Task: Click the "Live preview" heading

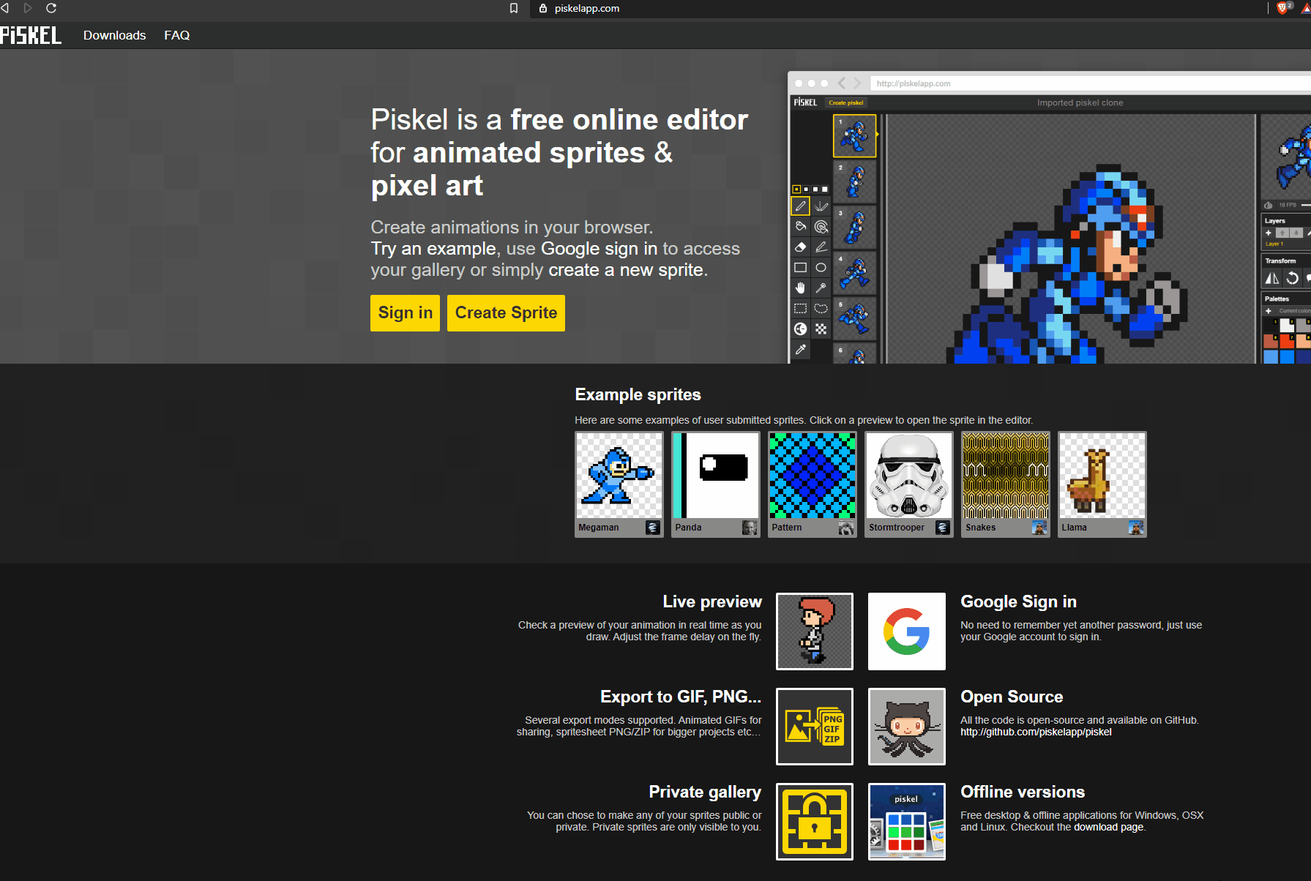Action: (x=712, y=602)
